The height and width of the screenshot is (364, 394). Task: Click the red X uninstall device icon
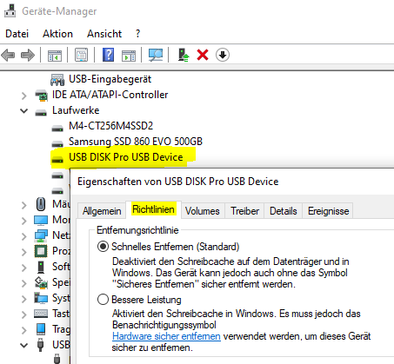[x=203, y=55]
